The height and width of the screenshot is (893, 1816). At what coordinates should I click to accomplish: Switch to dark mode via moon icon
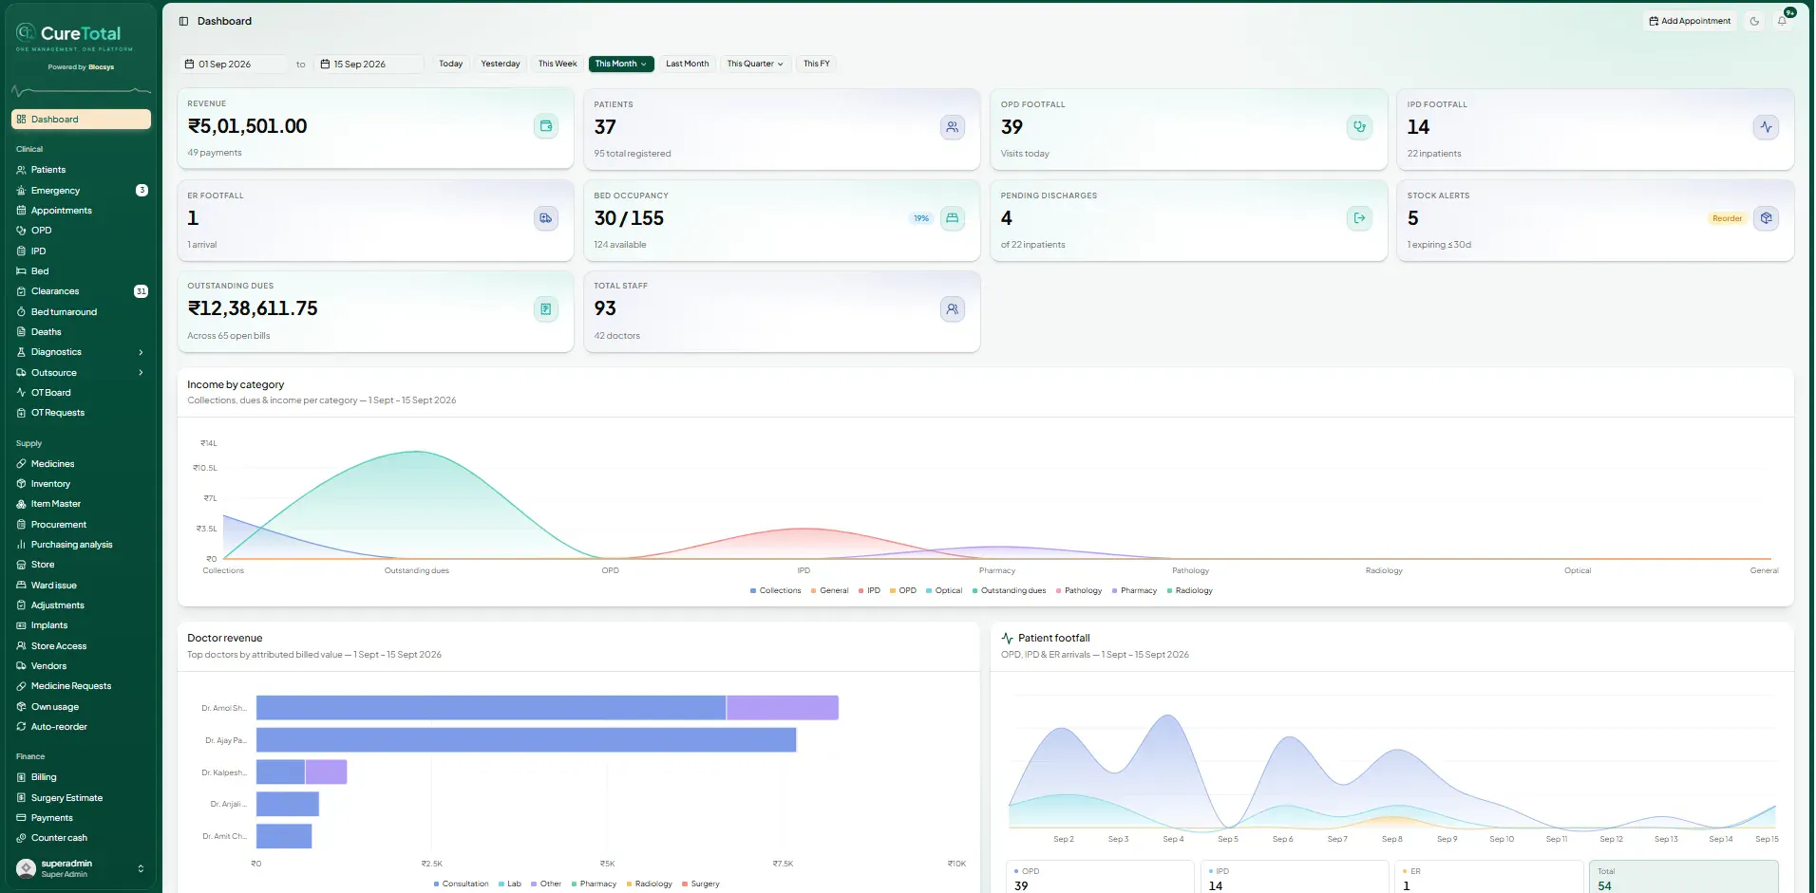tap(1754, 21)
